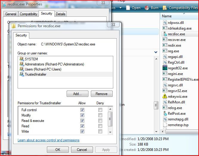Click the Remove button
This screenshot has height=156, width=199.
102,94
